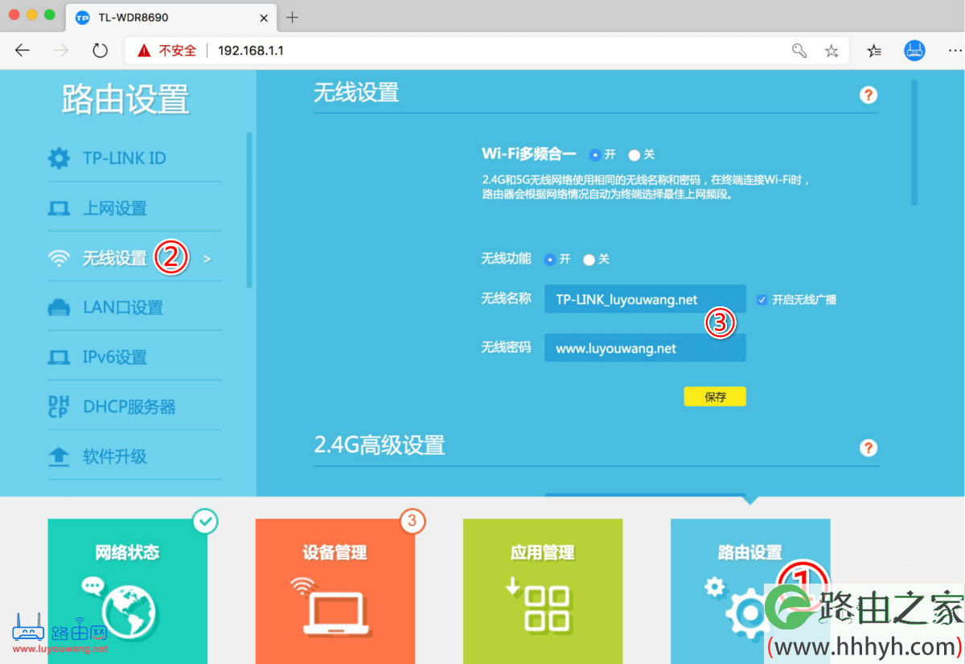The image size is (965, 664).
Task: Select the TL-WDR8690 browser tab
Action: [x=171, y=18]
